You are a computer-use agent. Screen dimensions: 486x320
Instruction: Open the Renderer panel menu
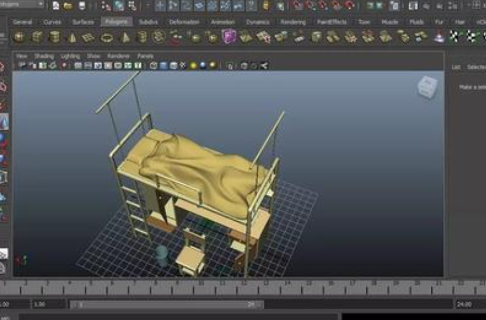pyautogui.click(x=118, y=56)
